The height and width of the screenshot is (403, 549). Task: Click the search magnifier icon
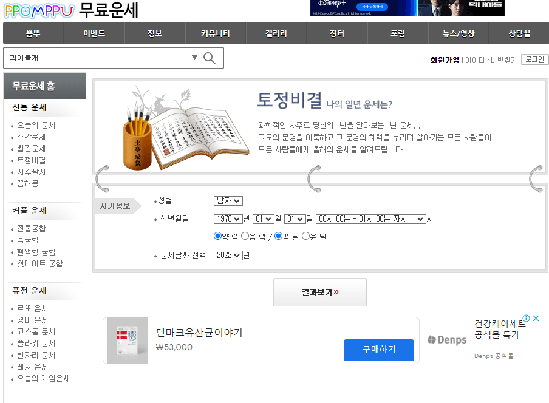(x=209, y=58)
